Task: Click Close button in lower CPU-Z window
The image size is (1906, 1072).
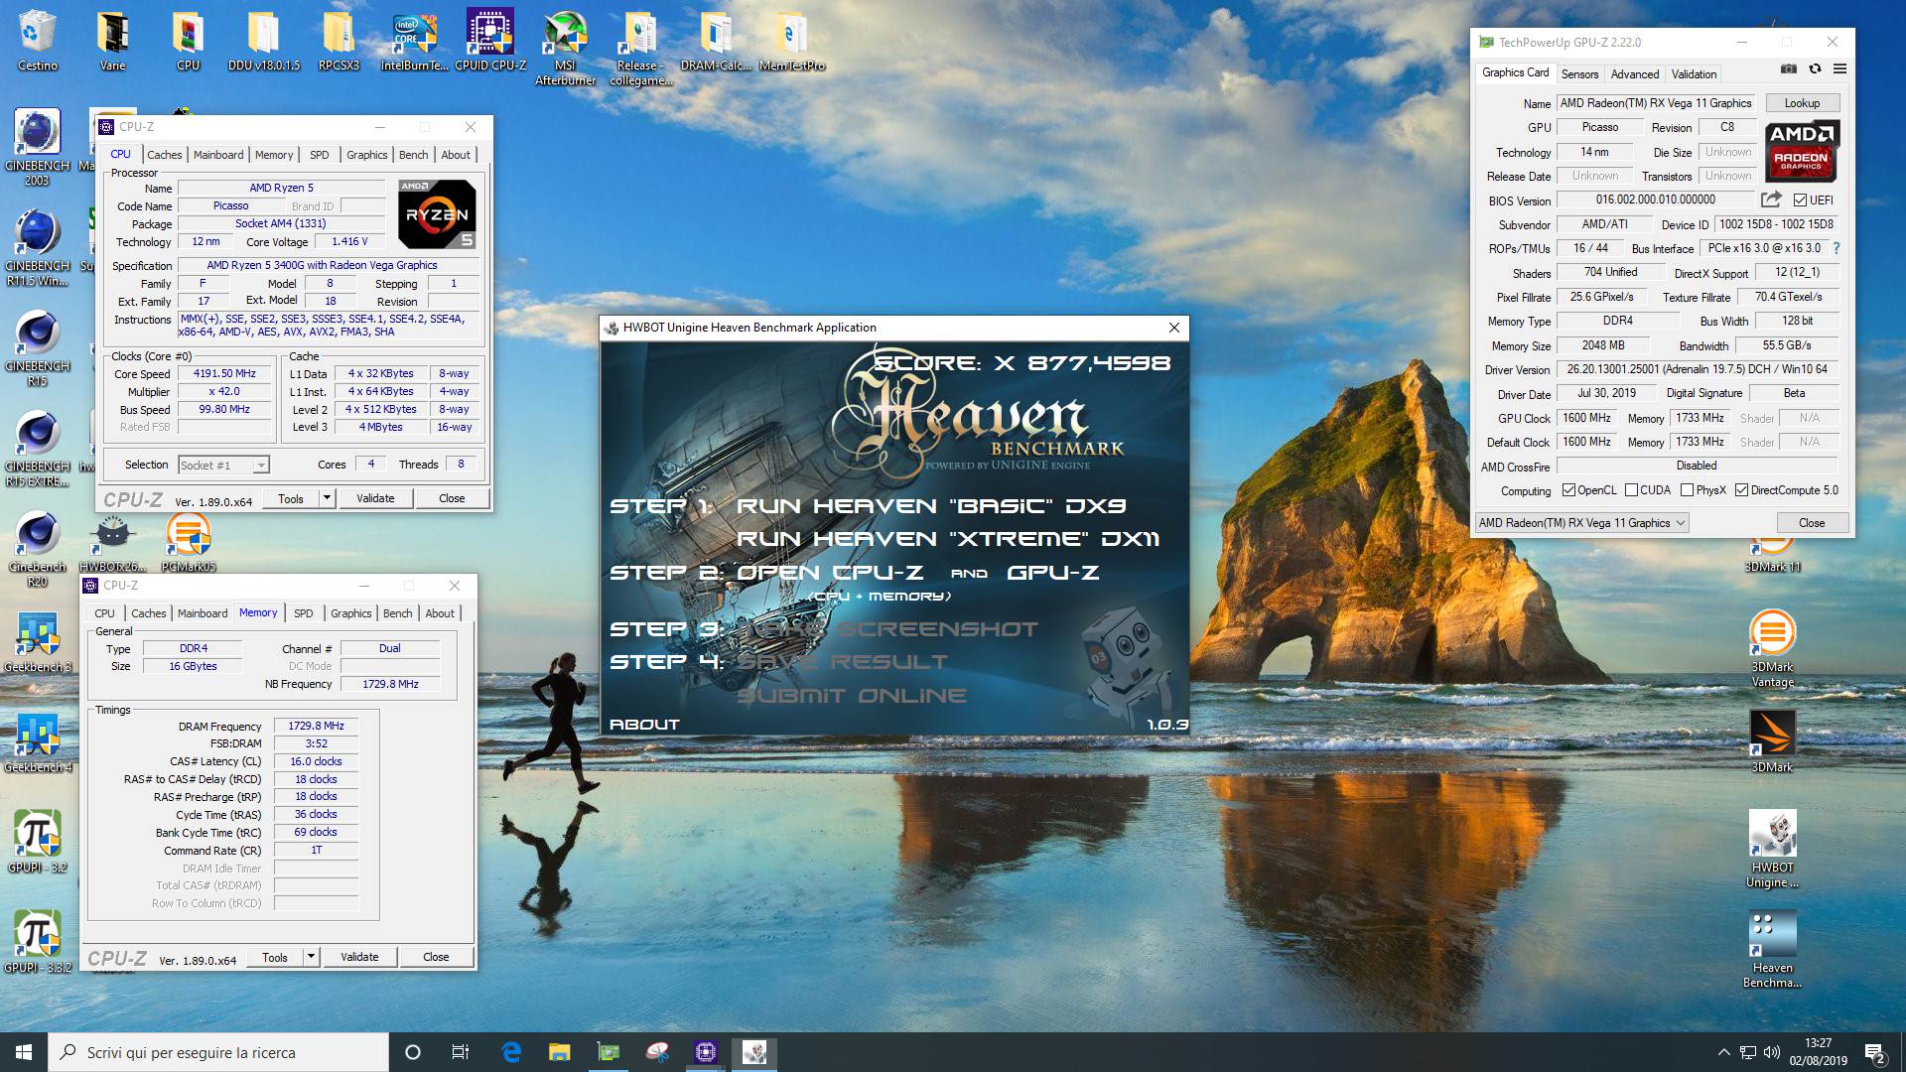Action: 436,957
